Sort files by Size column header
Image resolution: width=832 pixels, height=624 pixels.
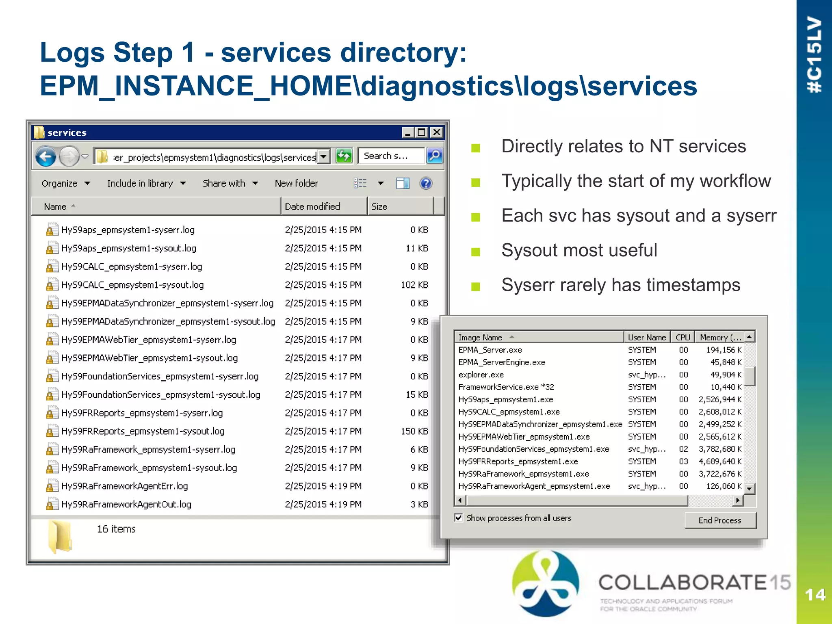401,206
